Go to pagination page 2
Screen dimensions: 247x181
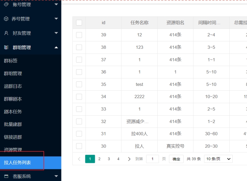(x=99, y=159)
